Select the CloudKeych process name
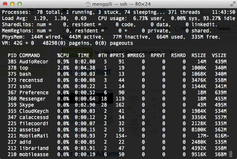 click(34, 111)
